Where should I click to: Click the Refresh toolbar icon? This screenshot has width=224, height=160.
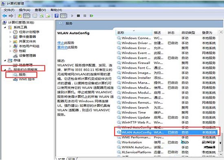42,16
